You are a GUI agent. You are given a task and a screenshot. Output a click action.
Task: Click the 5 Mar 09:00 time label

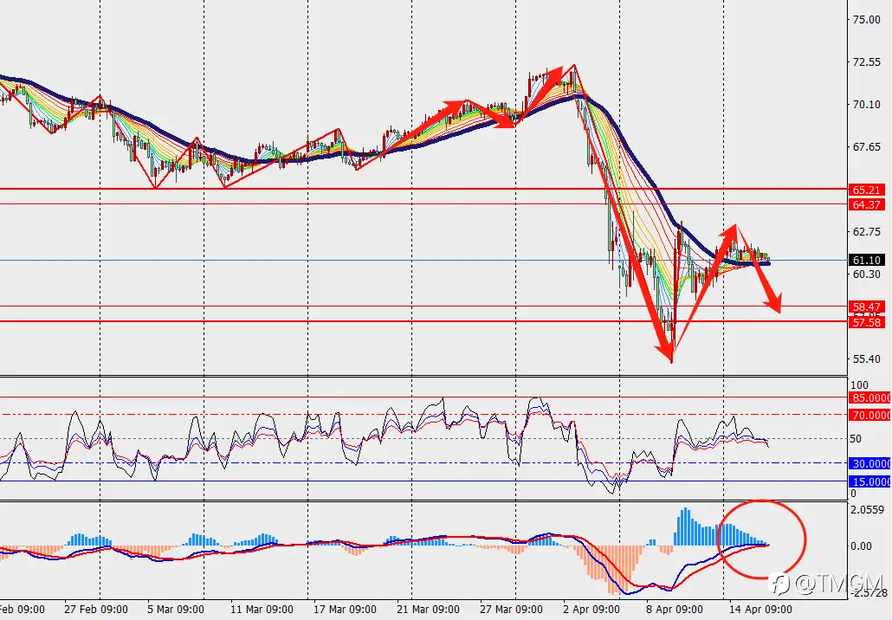click(176, 610)
